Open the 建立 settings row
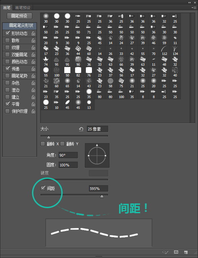This screenshot has height=258, width=198. (20, 97)
